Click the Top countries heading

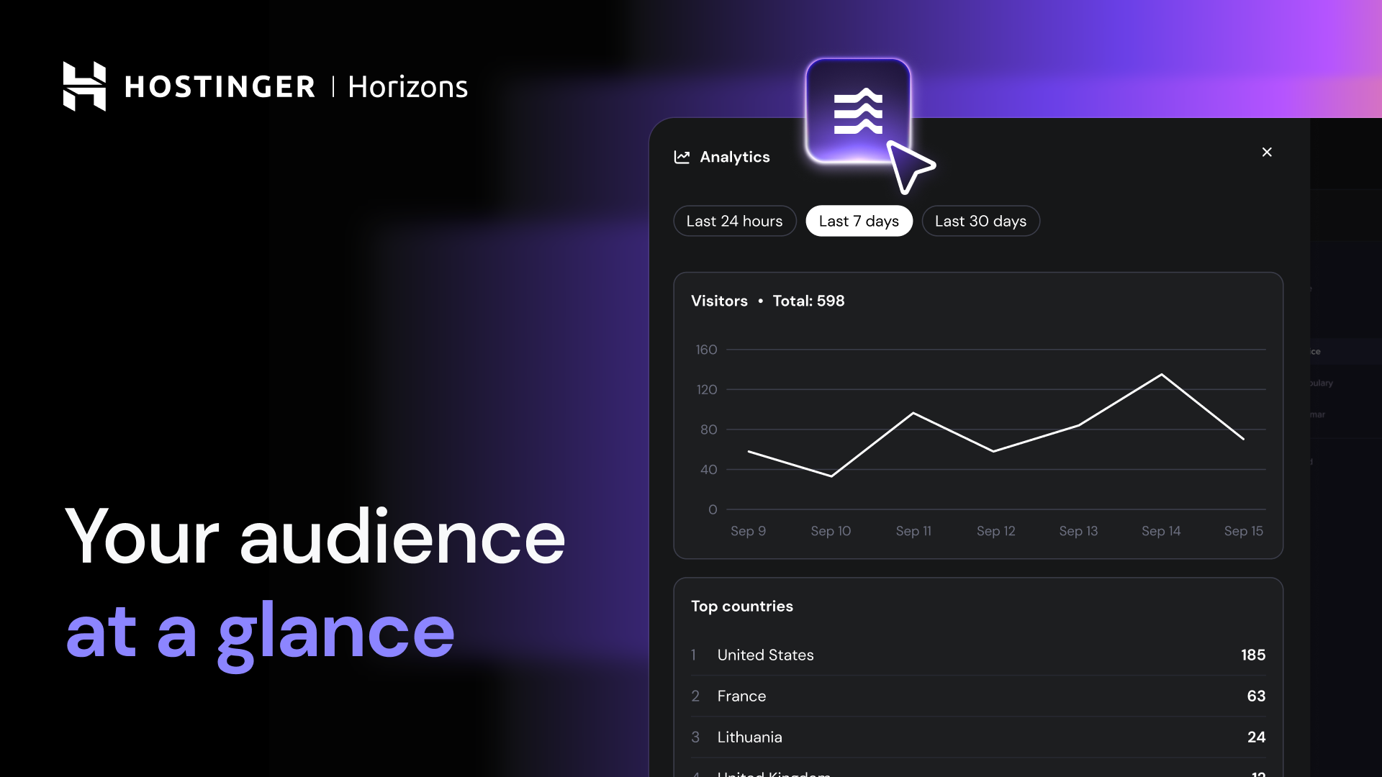coord(741,606)
